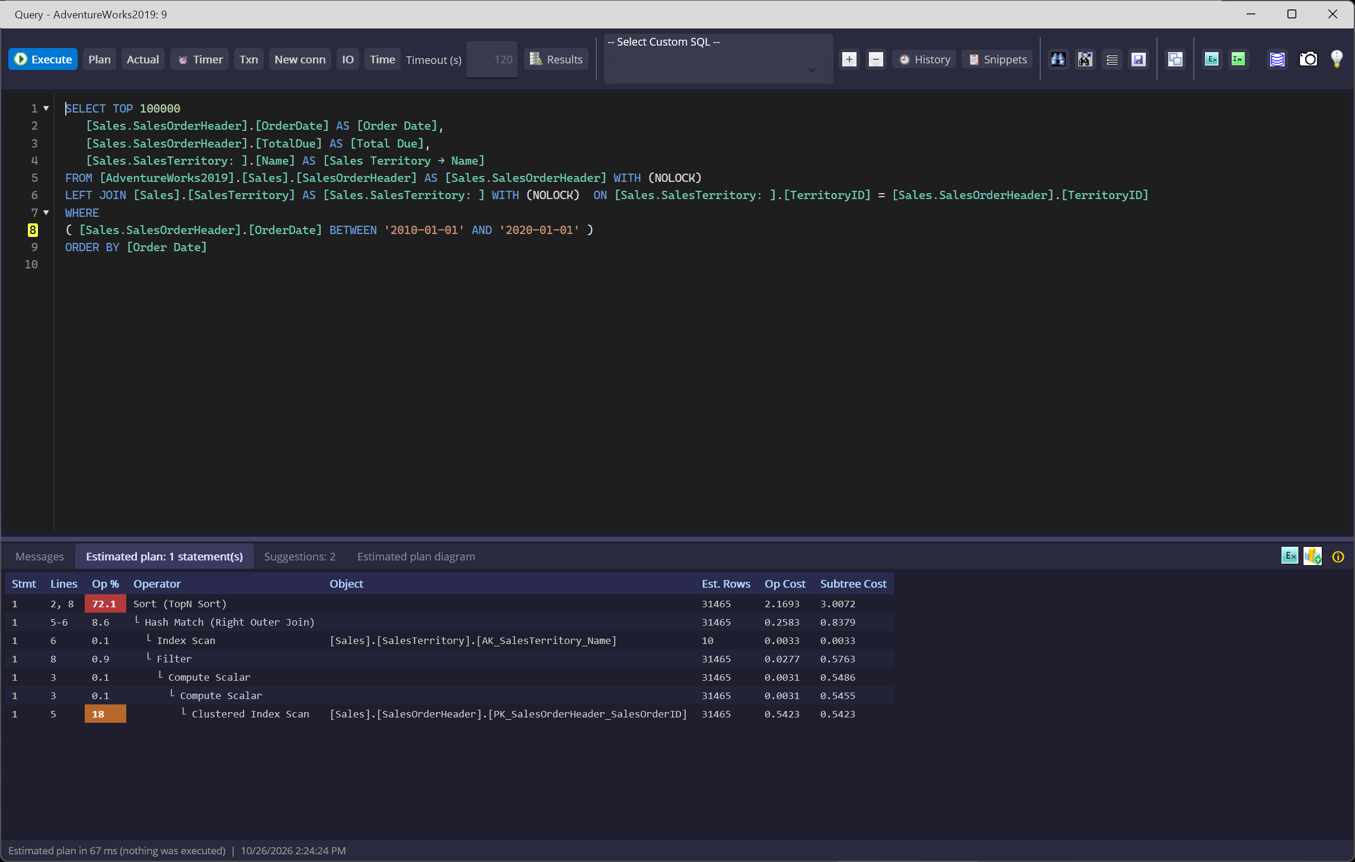Click the Ex export icon in plan panel
Screen dimensions: 1355x862
(1290, 556)
